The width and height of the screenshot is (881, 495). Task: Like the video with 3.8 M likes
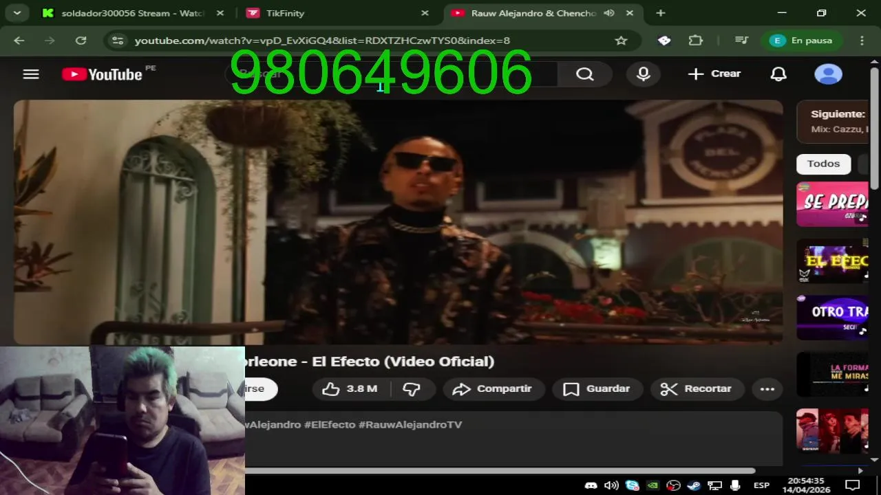point(350,389)
